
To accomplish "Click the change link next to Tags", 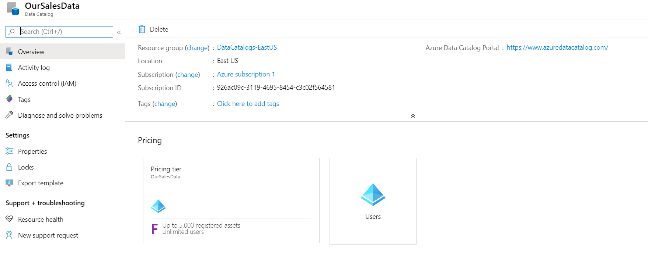I will point(165,104).
